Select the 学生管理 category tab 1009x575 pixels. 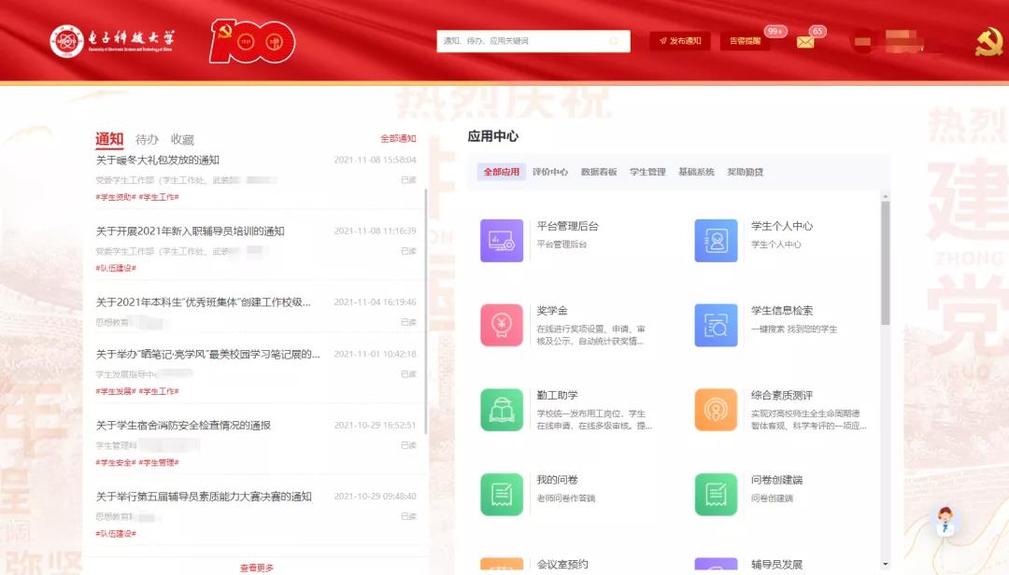[647, 172]
